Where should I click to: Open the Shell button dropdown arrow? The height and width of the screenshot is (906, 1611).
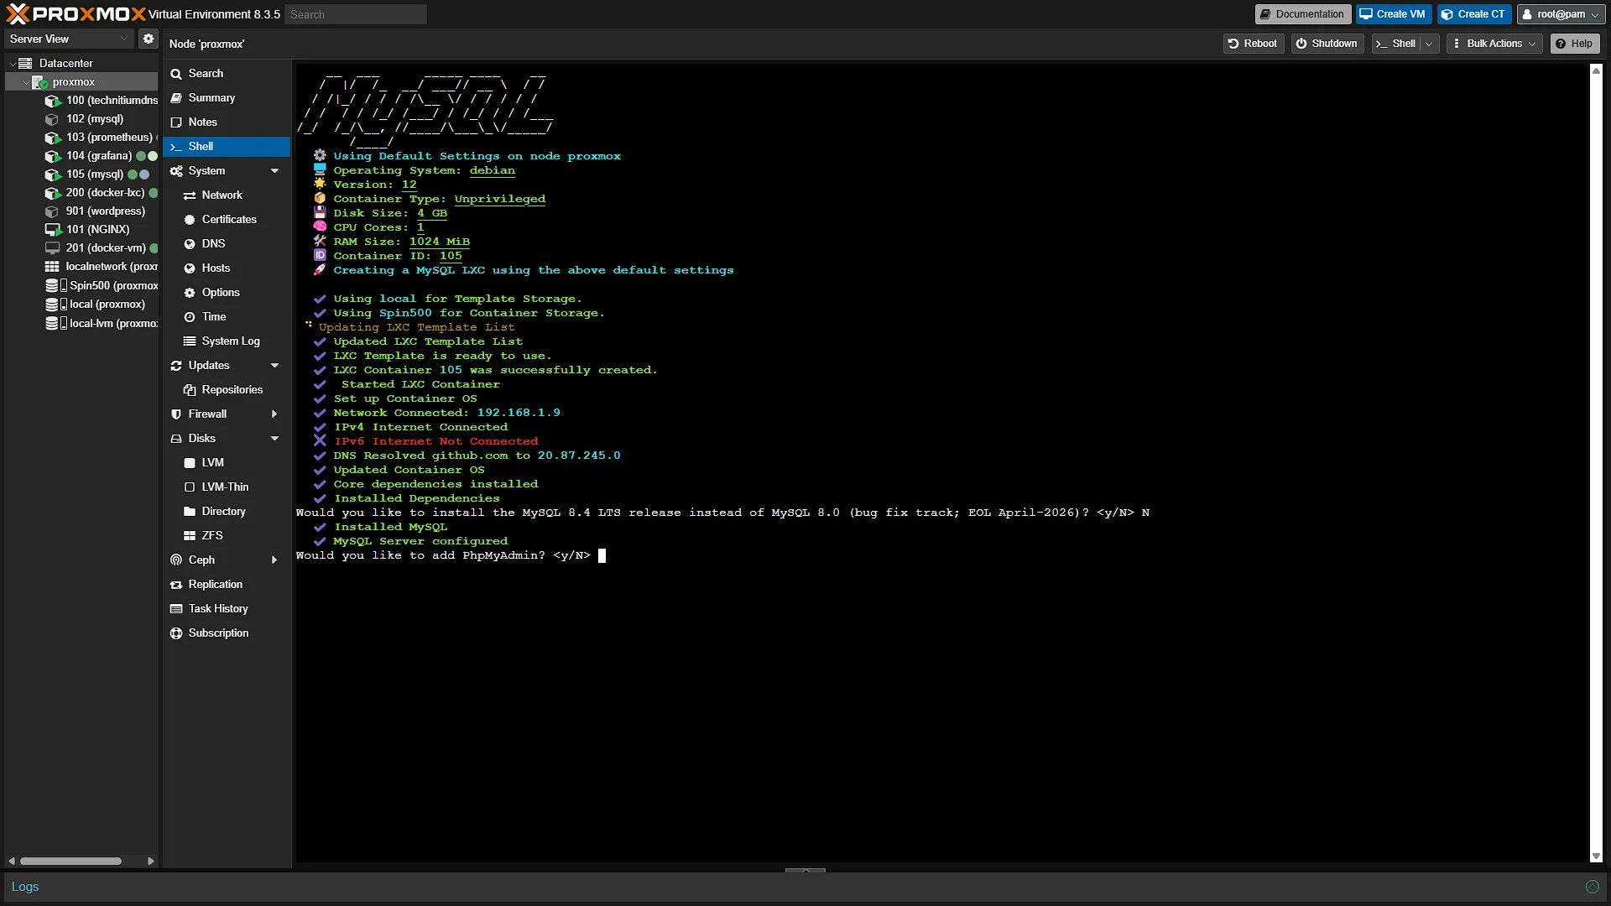[x=1429, y=44]
